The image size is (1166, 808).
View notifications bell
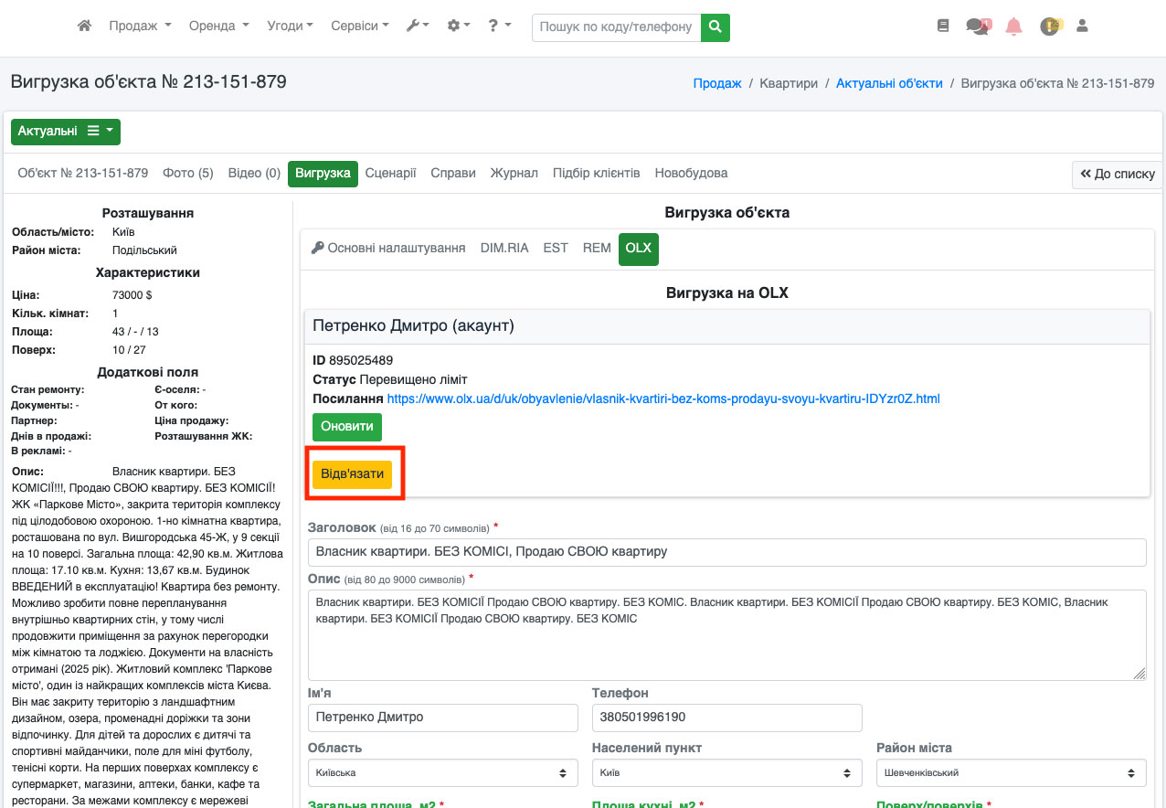point(1013,27)
